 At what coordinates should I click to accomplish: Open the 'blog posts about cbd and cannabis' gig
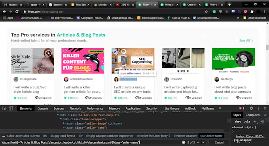pos(233,89)
